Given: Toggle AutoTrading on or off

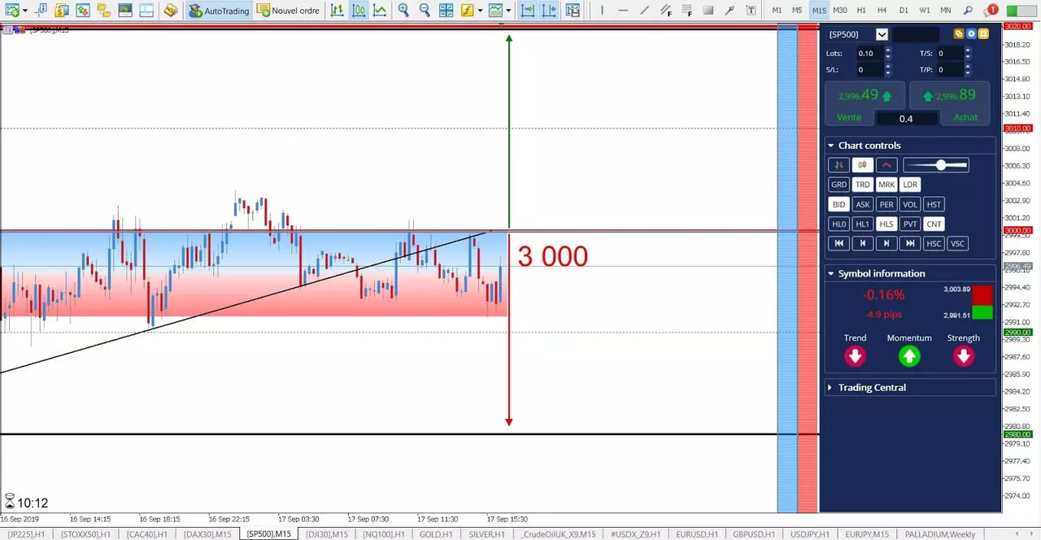Looking at the screenshot, I should 219,11.
